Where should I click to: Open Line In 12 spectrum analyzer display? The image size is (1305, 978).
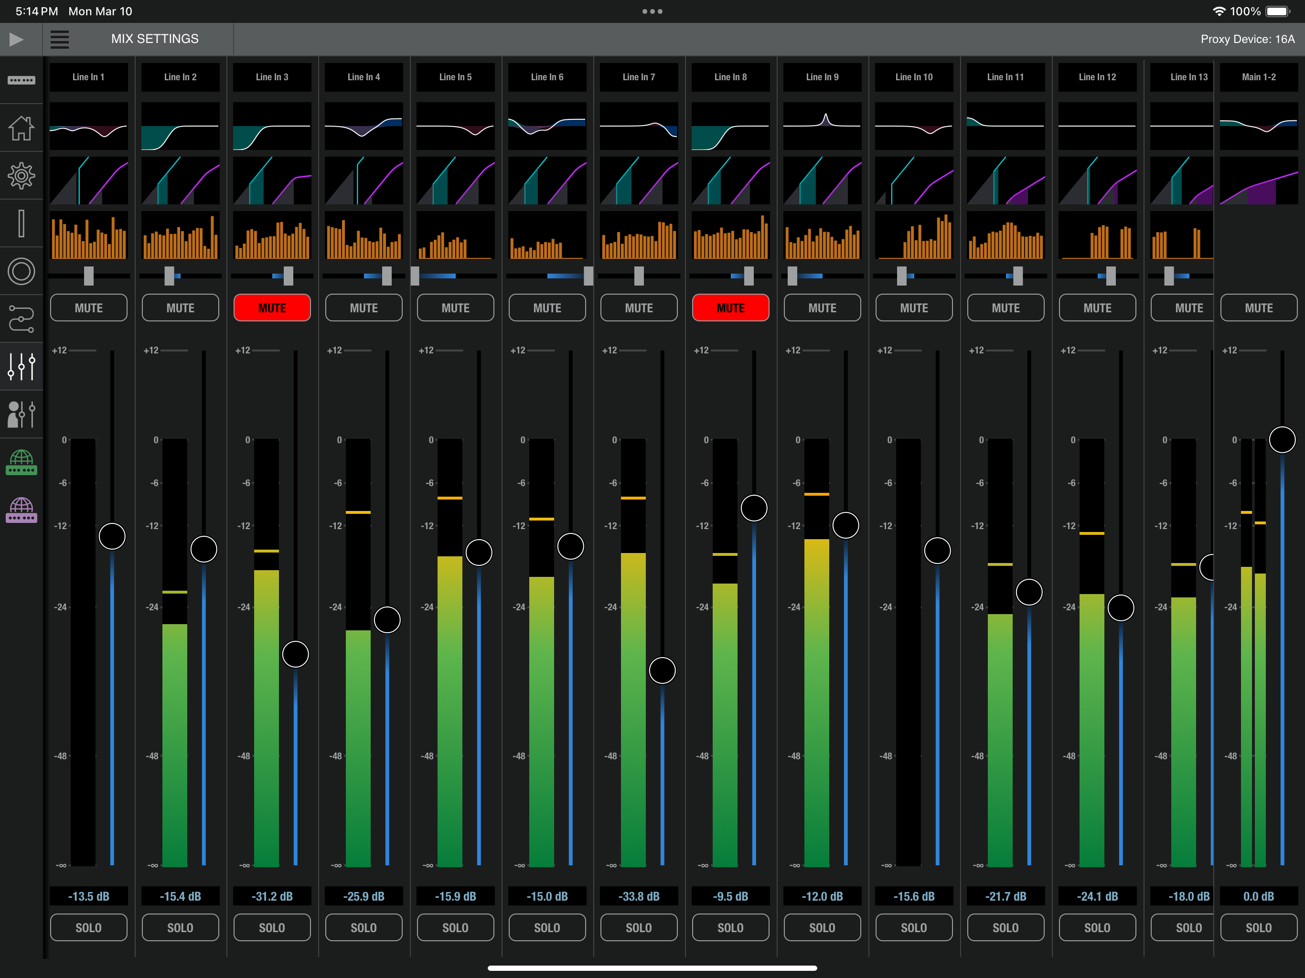pyautogui.click(x=1097, y=235)
